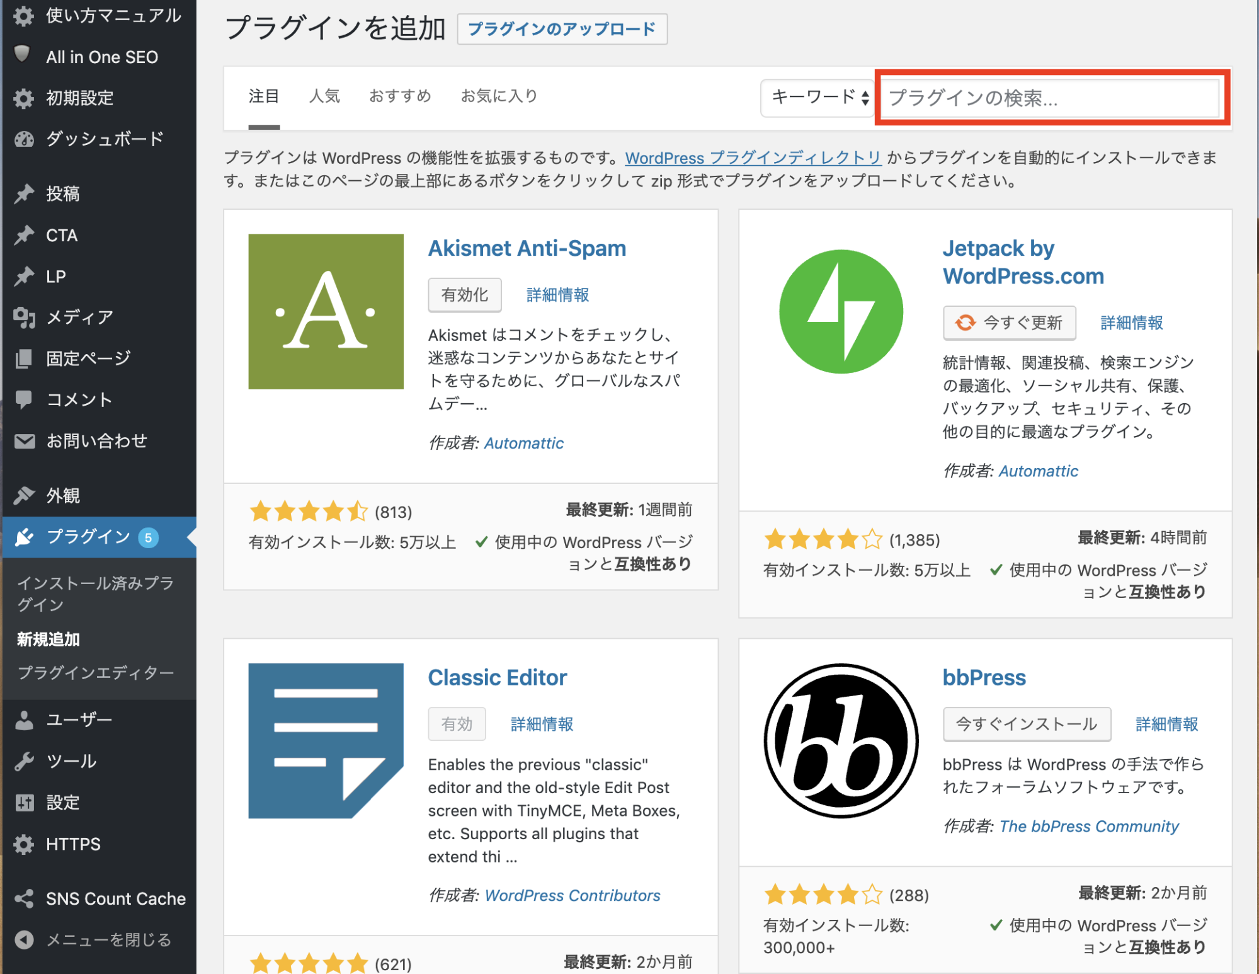This screenshot has height=974, width=1259.
Task: Select 新規追加 in plugin submenu
Action: point(48,639)
